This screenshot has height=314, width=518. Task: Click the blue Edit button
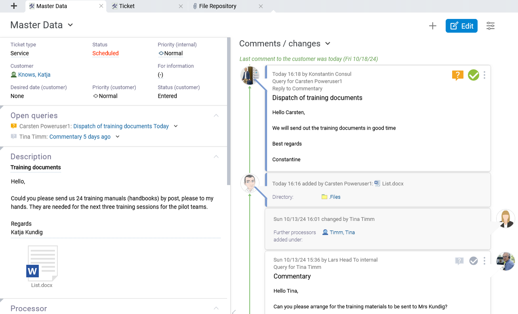click(x=461, y=26)
